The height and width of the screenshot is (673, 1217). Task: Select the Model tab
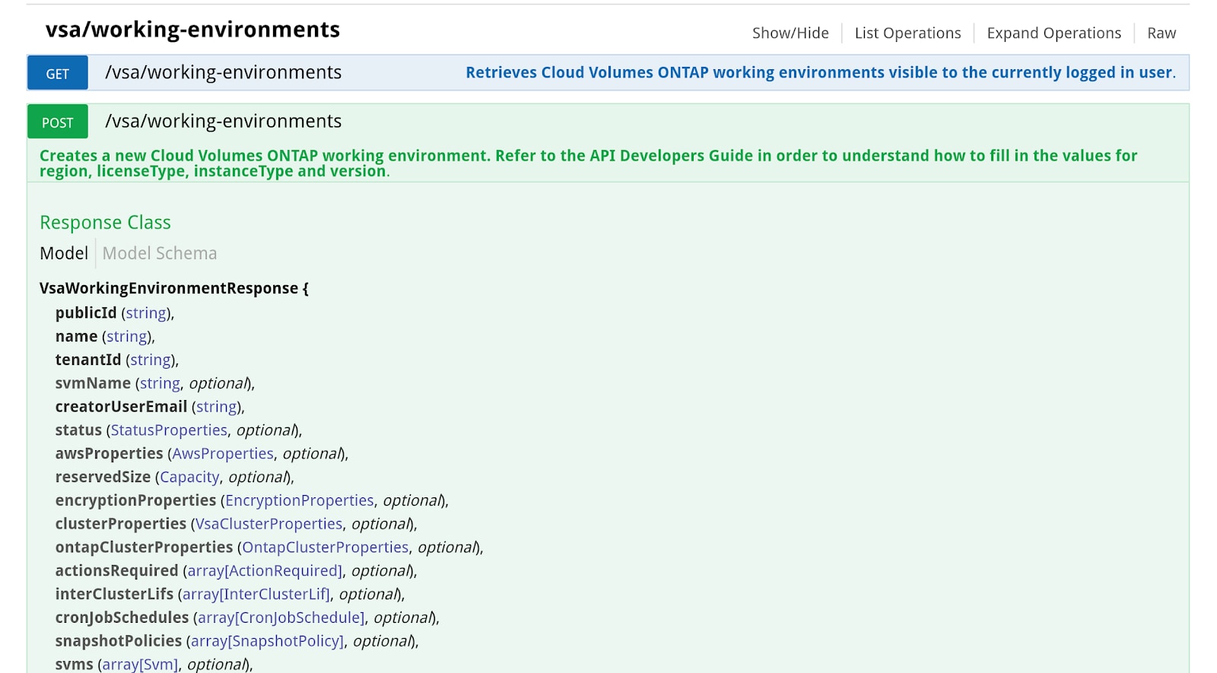coord(64,253)
